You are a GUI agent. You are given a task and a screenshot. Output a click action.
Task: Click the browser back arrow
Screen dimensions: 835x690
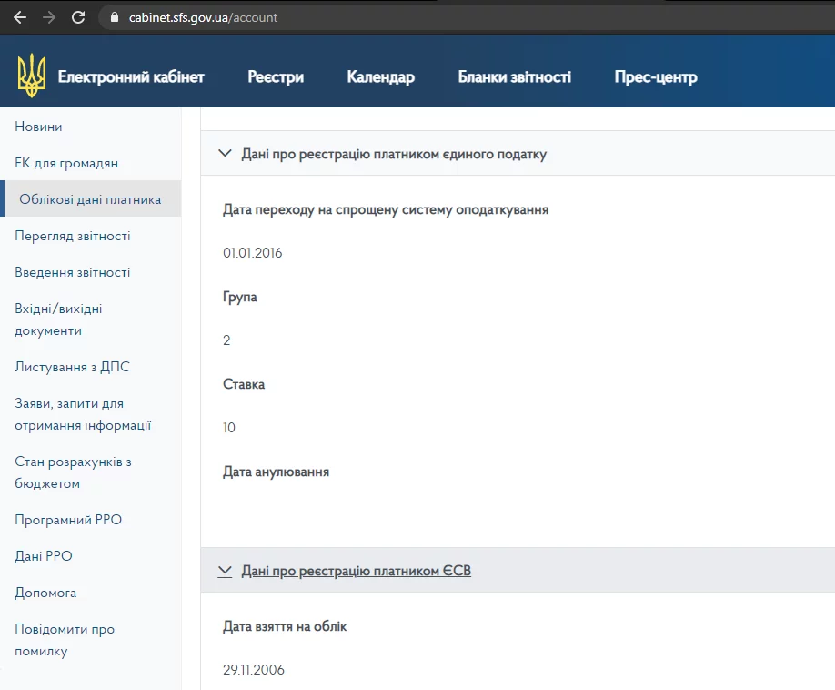pyautogui.click(x=20, y=17)
